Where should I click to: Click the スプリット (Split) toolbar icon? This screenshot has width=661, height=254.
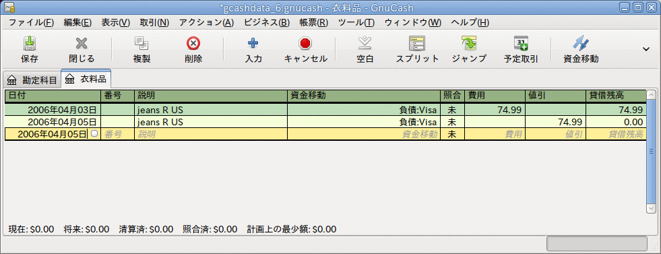coord(417,43)
